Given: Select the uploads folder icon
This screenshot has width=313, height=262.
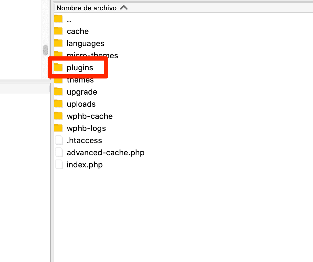Looking at the screenshot, I should coord(58,104).
